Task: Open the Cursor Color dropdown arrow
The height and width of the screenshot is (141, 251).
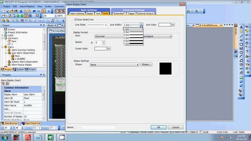Action: (109, 49)
